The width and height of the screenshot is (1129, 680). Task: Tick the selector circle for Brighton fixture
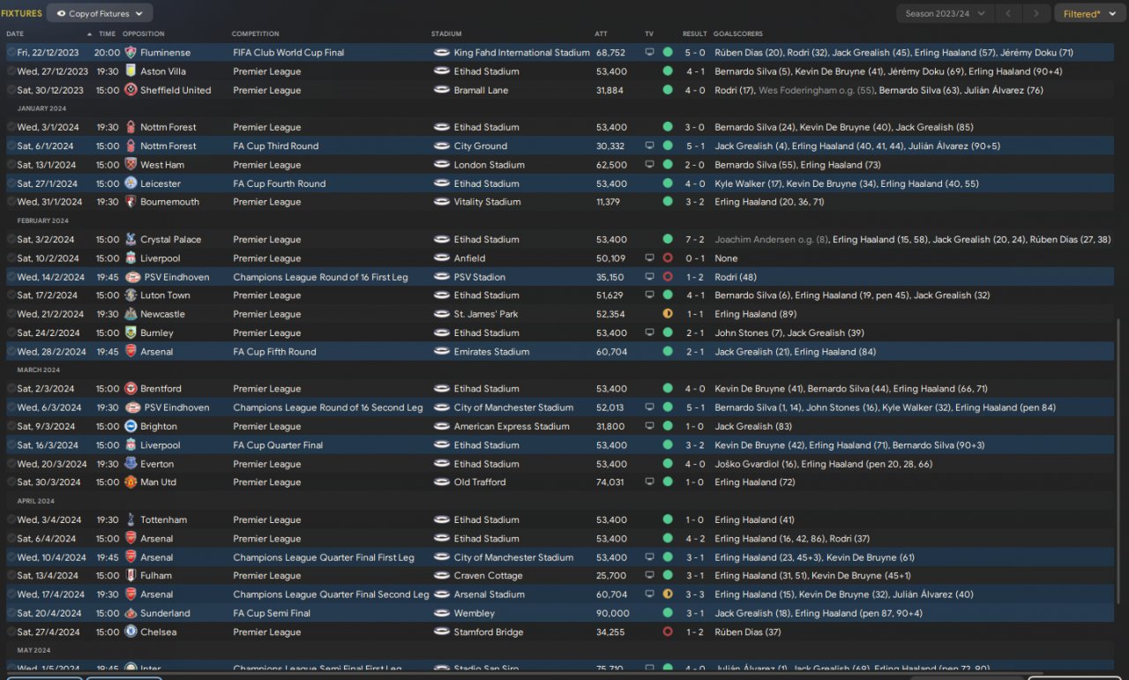(11, 426)
